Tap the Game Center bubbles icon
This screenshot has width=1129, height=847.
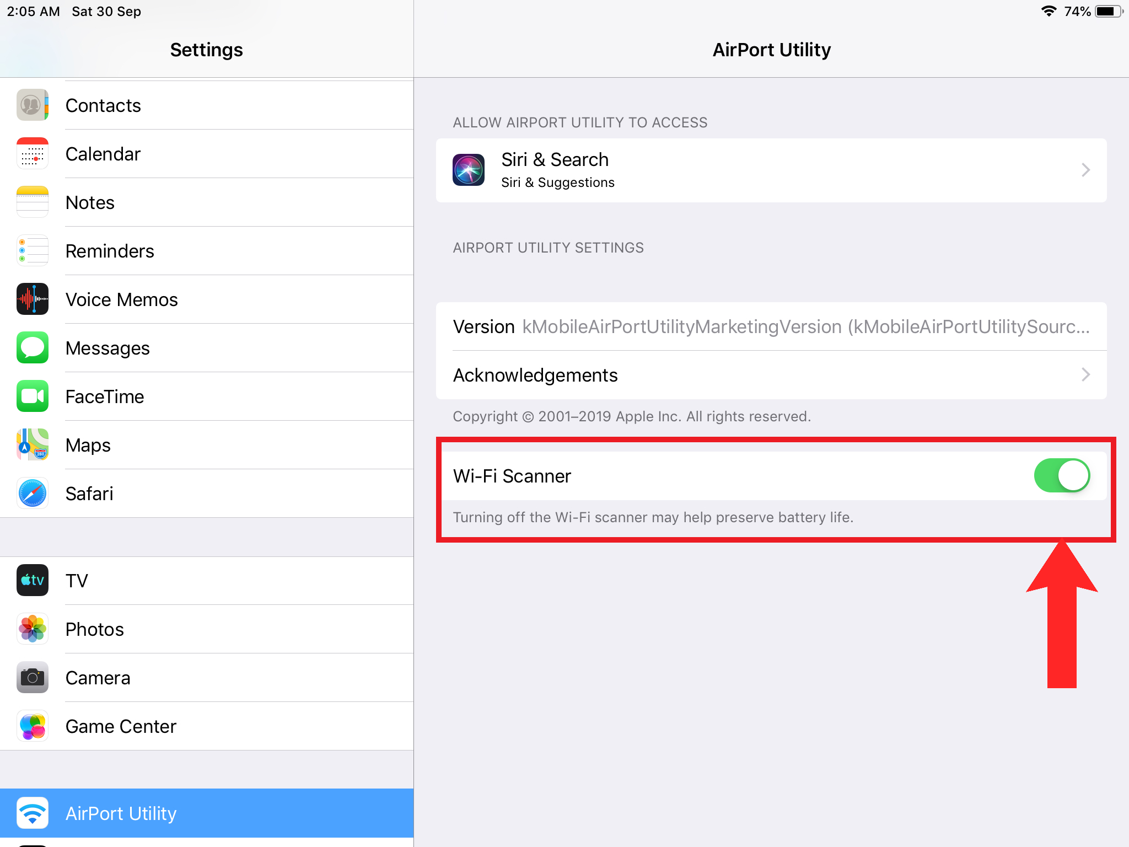[33, 726]
